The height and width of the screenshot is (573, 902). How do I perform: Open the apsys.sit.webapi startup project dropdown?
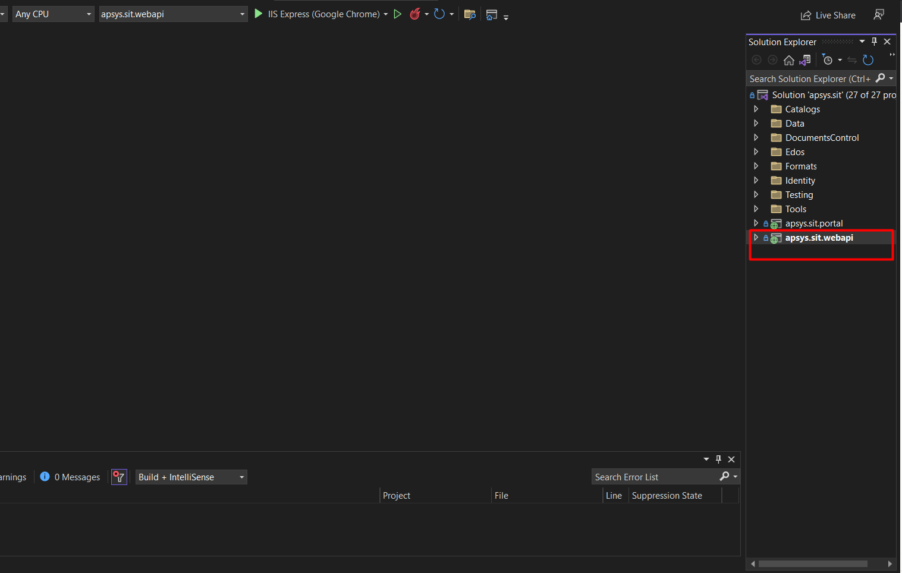click(x=173, y=14)
